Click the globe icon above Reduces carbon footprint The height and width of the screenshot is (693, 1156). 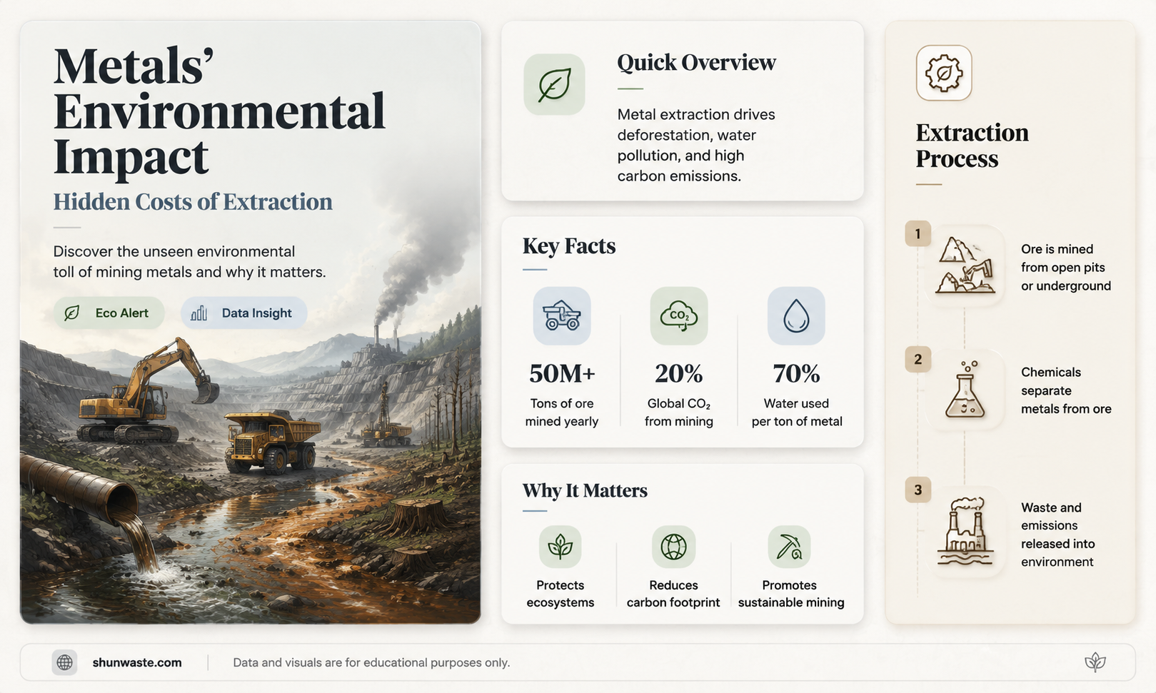[673, 547]
